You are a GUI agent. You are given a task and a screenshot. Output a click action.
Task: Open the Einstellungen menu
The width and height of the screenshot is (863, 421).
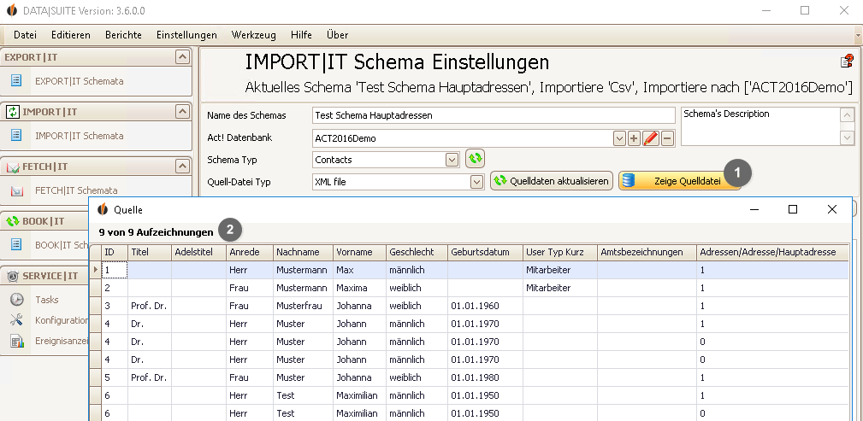point(186,35)
